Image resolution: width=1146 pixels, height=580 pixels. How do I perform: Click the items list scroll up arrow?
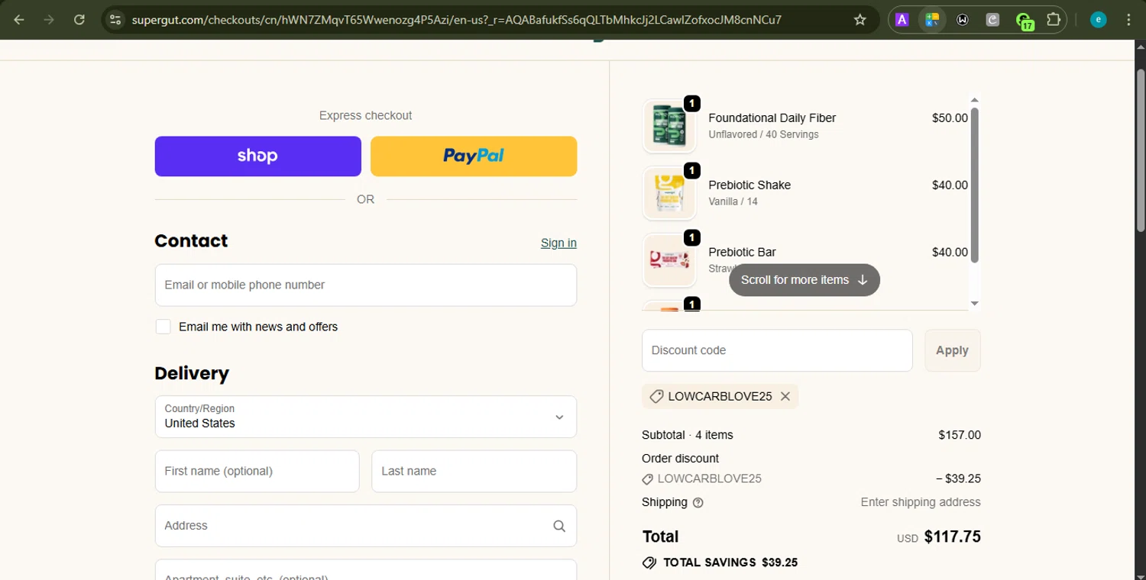974,99
